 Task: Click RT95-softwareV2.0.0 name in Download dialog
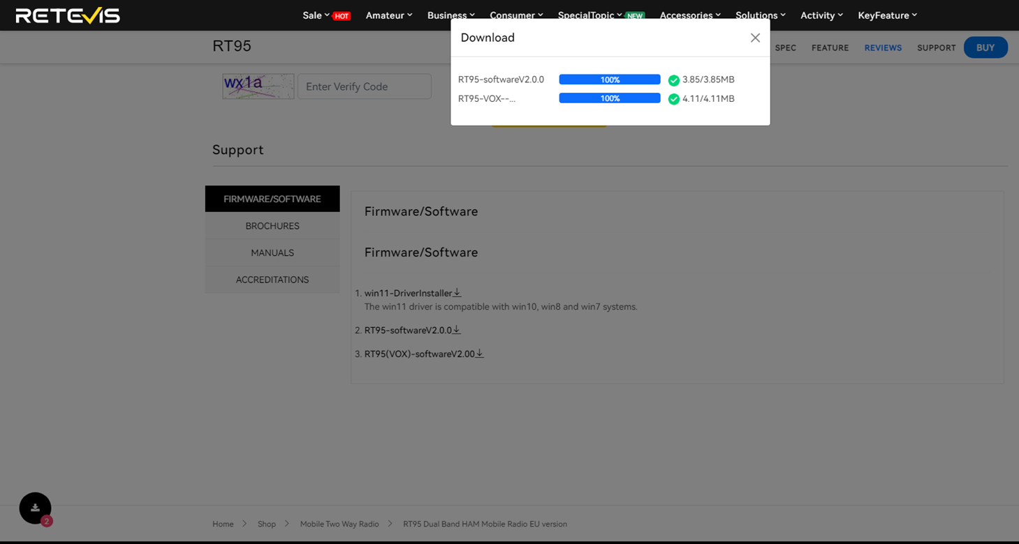501,80
